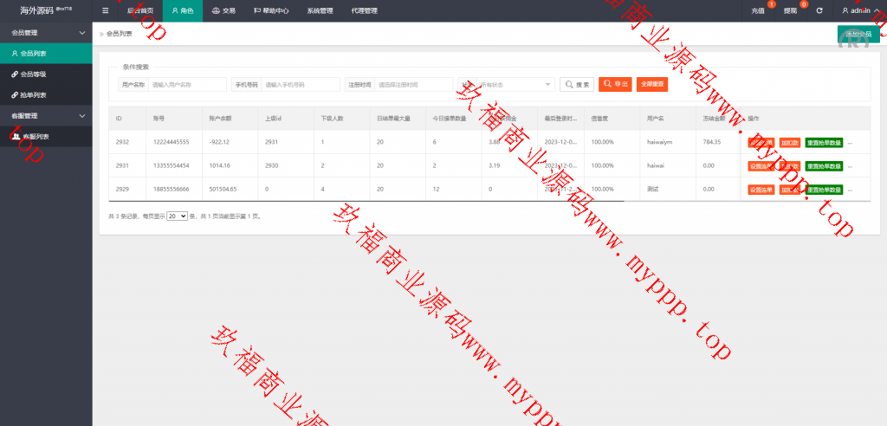Collapse the 会员管理 sidebar group
This screenshot has width=887, height=426.
pos(46,32)
